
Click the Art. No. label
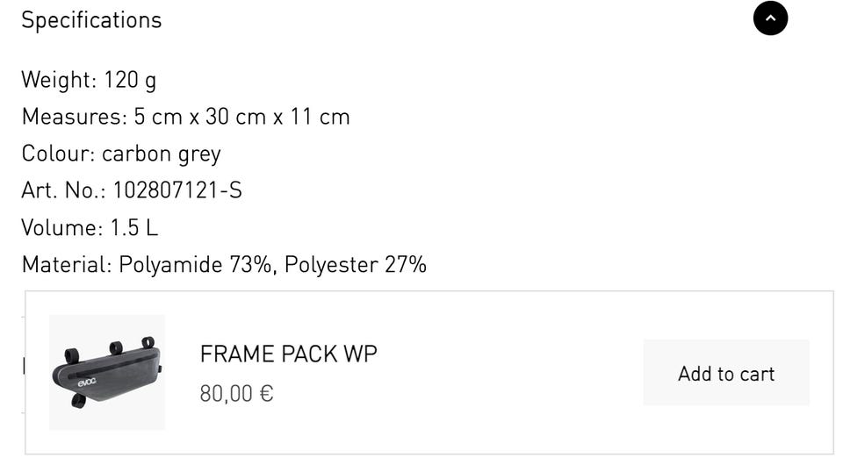(63, 190)
